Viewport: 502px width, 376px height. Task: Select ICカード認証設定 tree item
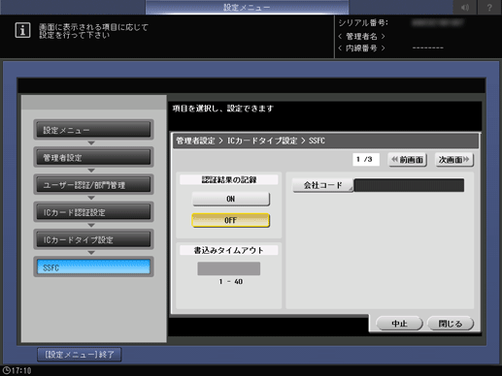coord(93,212)
